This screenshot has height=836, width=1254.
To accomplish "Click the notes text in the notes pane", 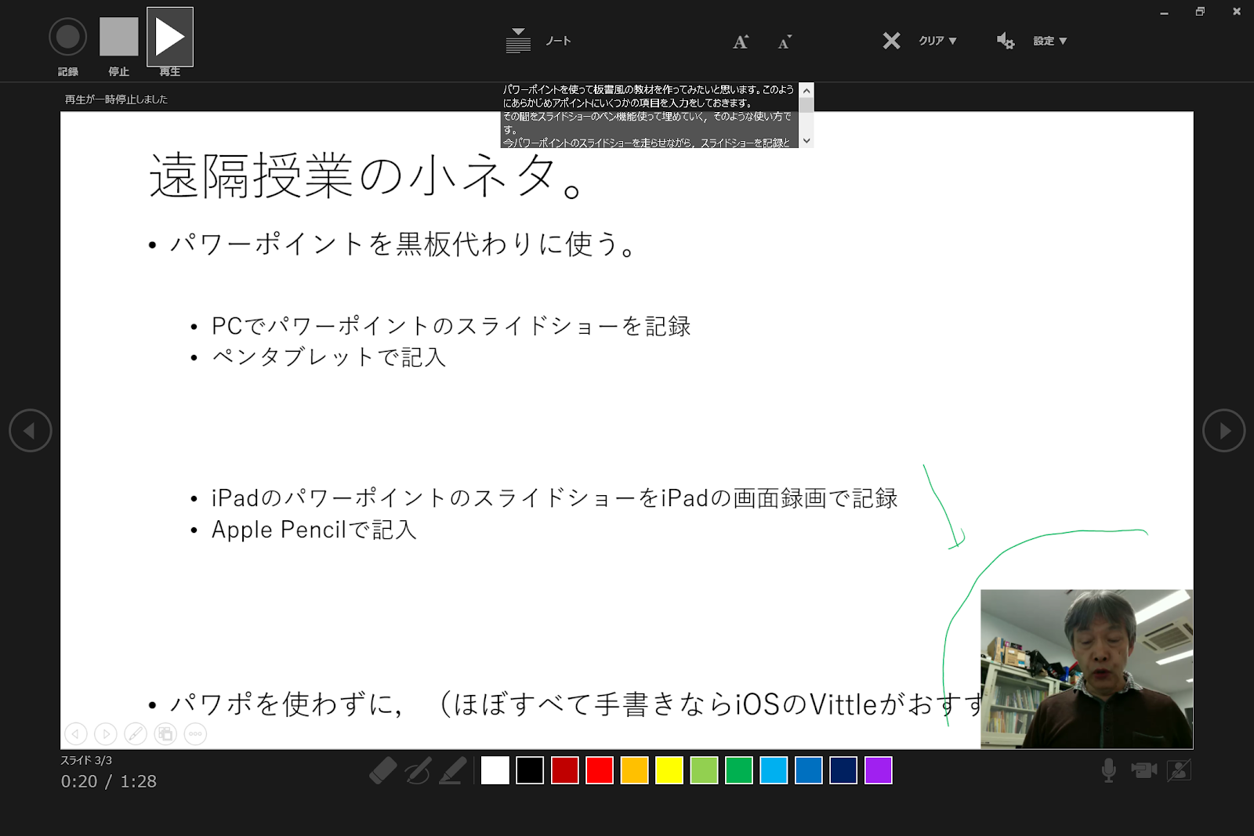I will point(649,115).
